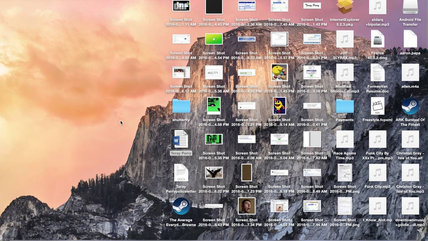The height and width of the screenshot is (241, 428).
Task: Select the Screen Shot ending 8.17 AM
Action: pos(181,72)
